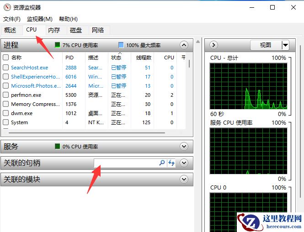Select the System process name
Image resolution: width=304 pixels, height=232 pixels.
coord(19,122)
